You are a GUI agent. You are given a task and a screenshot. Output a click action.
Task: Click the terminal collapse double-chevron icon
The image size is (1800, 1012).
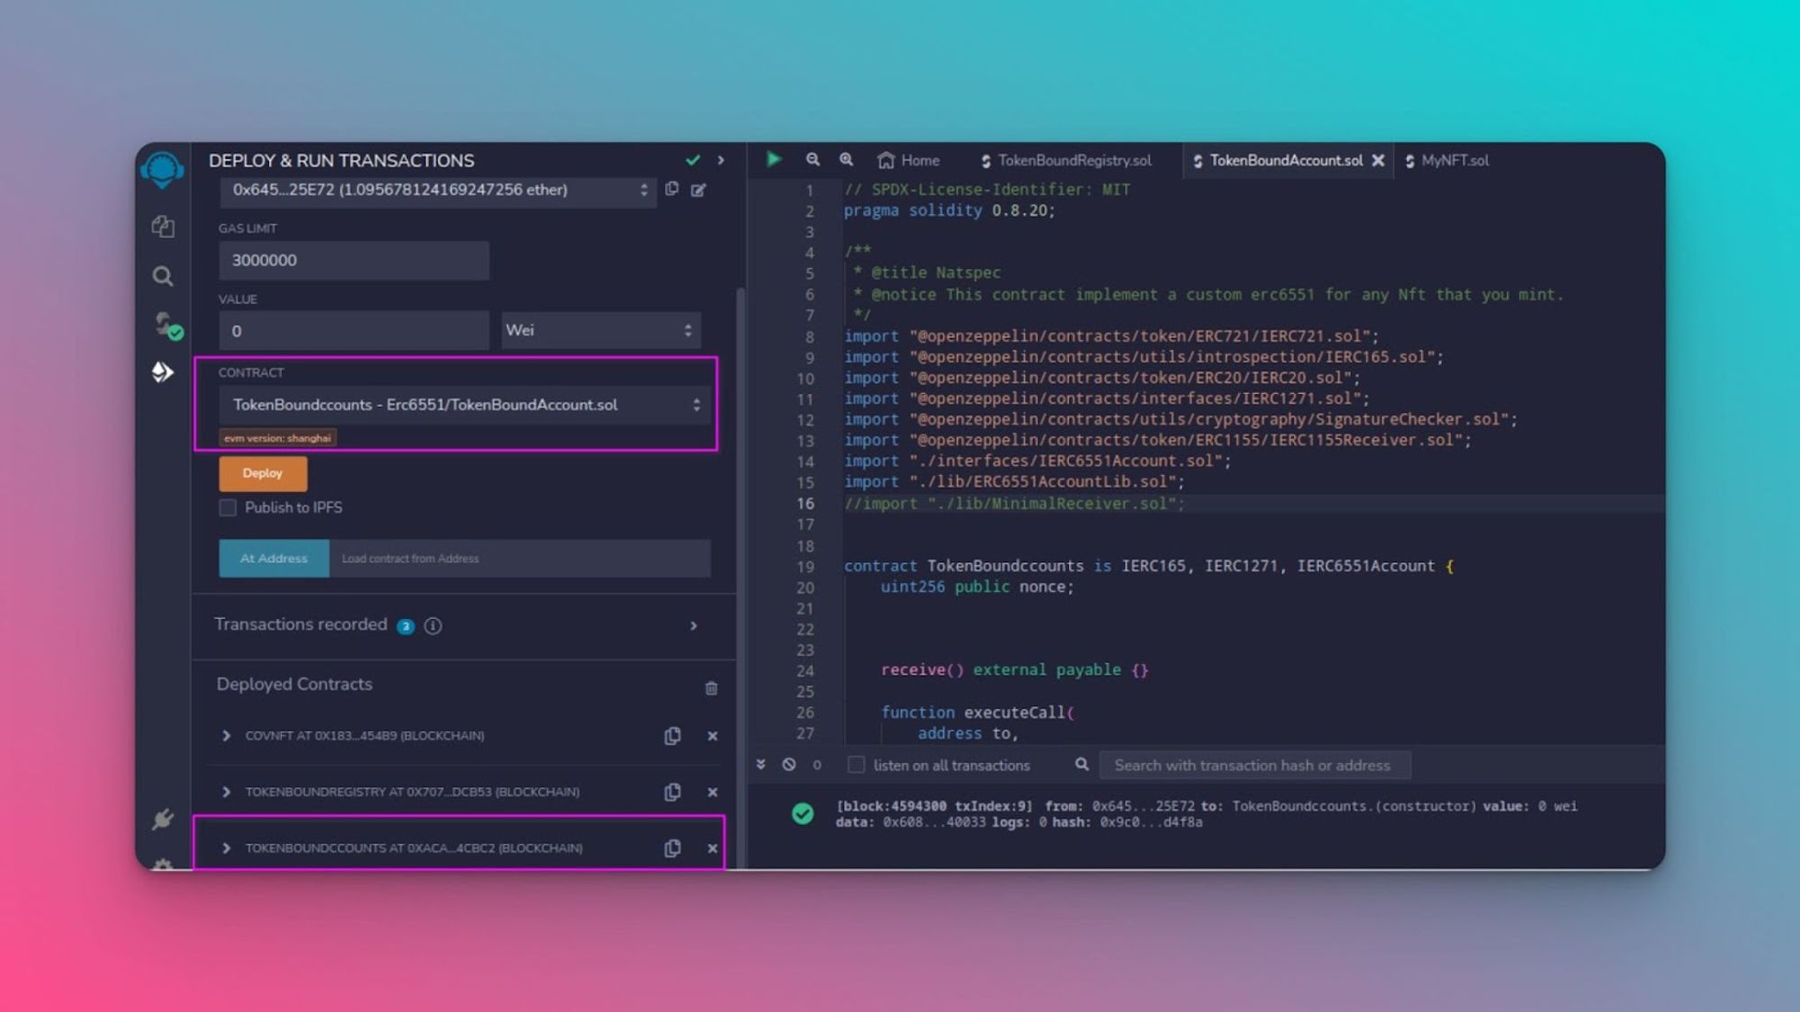point(760,765)
